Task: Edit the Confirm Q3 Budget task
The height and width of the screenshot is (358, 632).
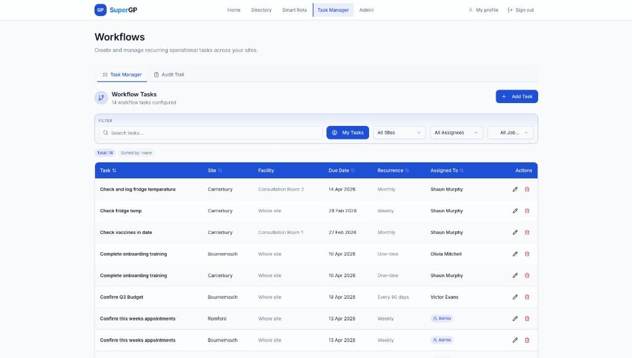Action: (515, 297)
